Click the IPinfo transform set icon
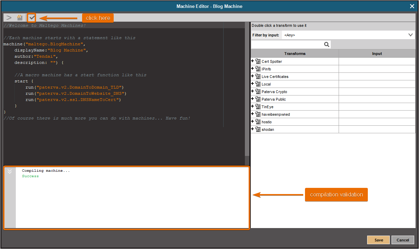This screenshot has width=419, height=249. (258, 69)
